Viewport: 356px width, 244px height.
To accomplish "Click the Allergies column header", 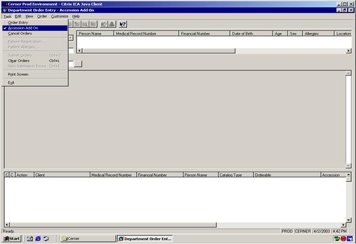I will [319, 34].
